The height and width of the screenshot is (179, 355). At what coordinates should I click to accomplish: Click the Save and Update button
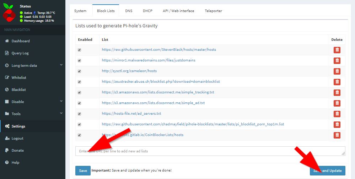pos(328,170)
